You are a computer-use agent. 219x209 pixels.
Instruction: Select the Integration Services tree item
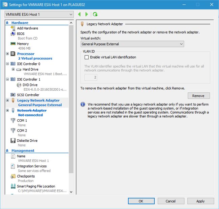click(32, 166)
